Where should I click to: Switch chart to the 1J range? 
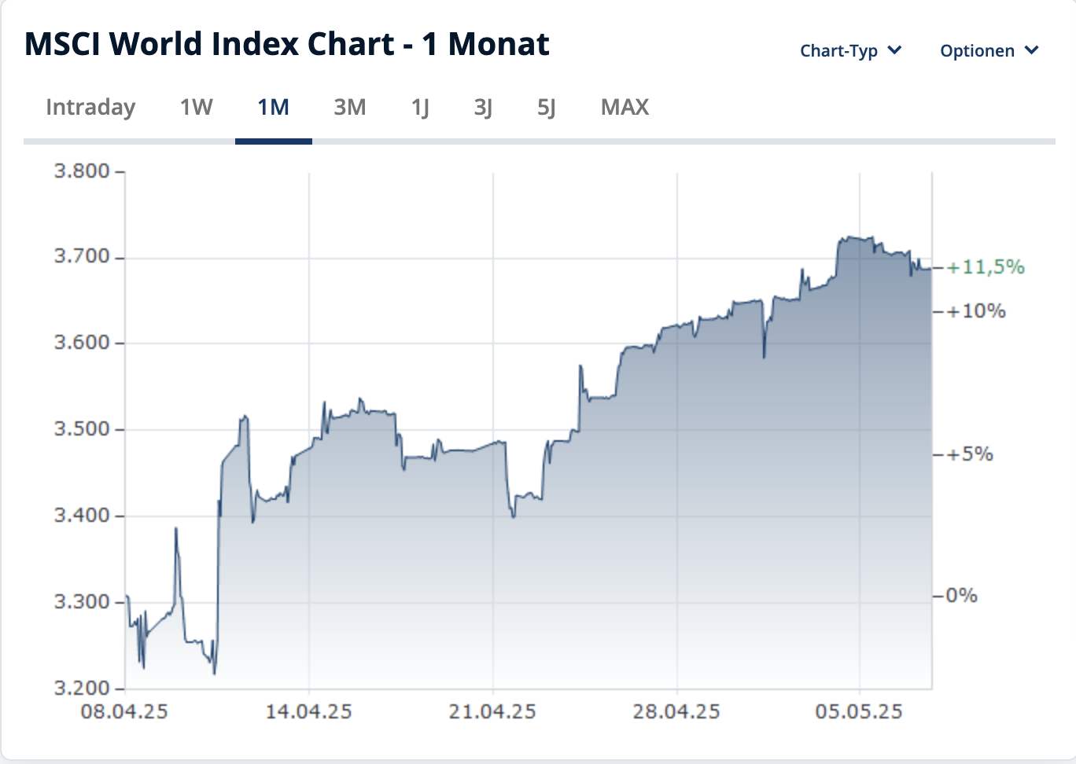pos(420,107)
